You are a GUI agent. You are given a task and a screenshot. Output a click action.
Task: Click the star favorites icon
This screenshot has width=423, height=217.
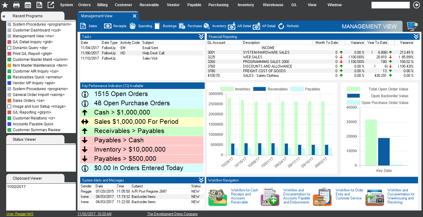tap(5, 5)
